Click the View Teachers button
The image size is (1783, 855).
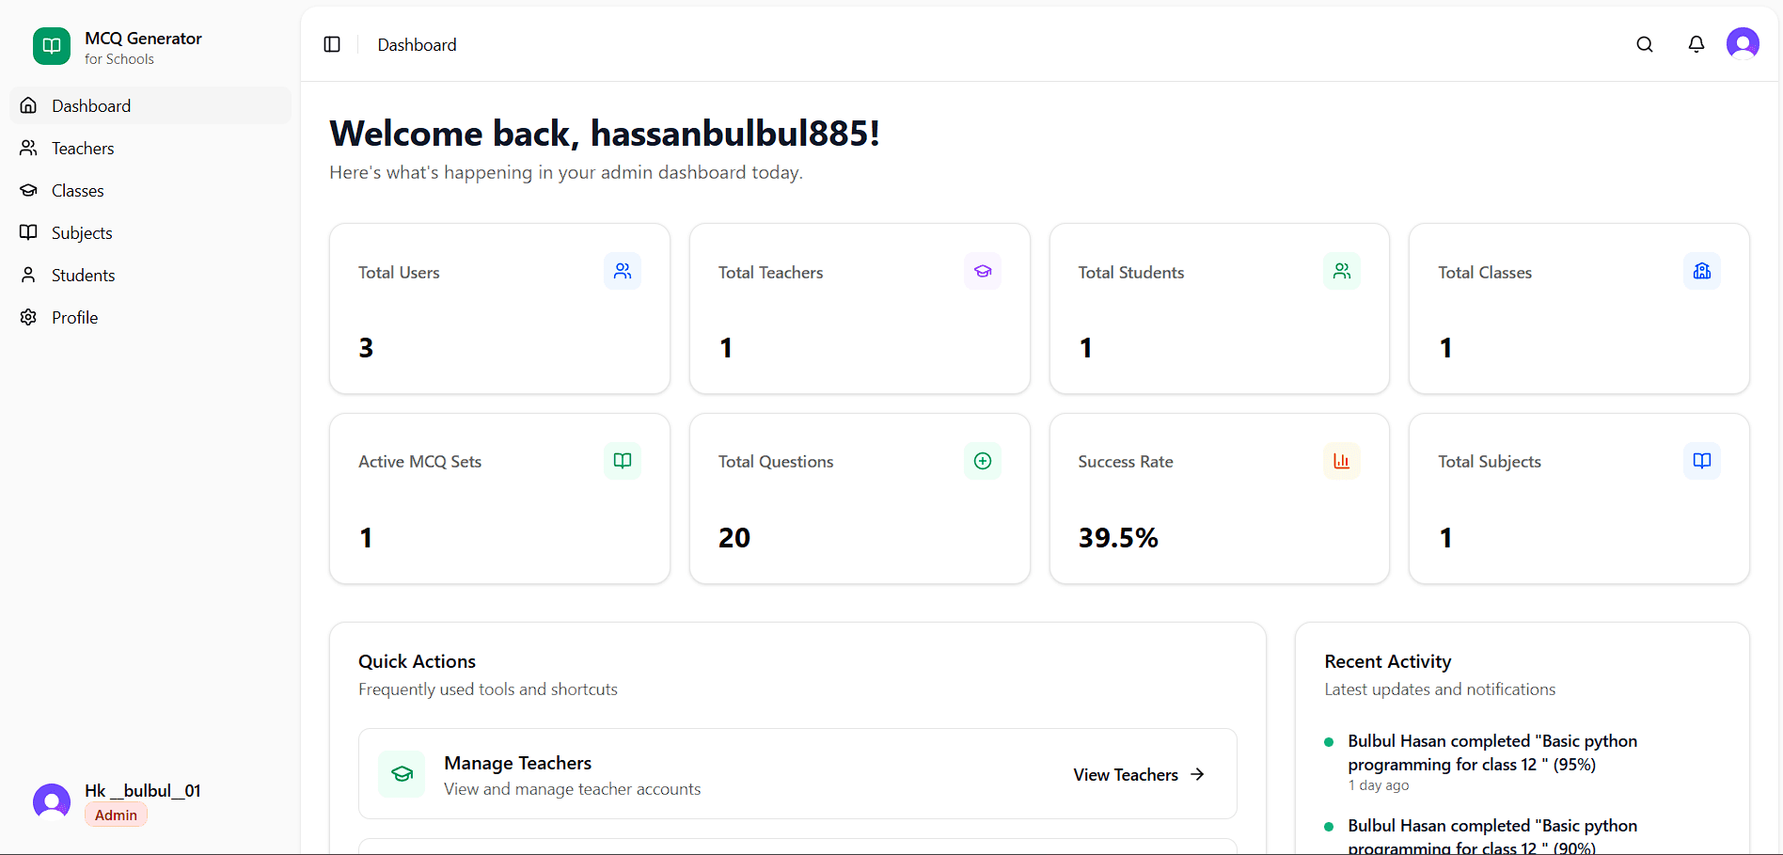[x=1125, y=774]
